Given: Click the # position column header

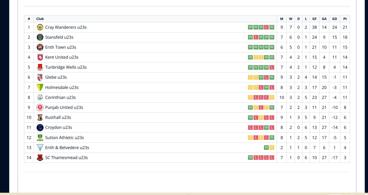Looking at the screenshot, I should tap(29, 19).
